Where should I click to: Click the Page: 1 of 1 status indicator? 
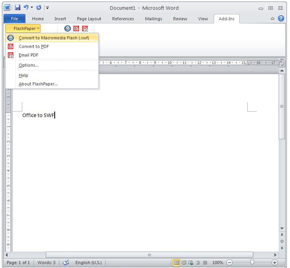[x=18, y=263]
